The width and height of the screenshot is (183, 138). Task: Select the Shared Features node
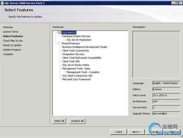(x=71, y=43)
